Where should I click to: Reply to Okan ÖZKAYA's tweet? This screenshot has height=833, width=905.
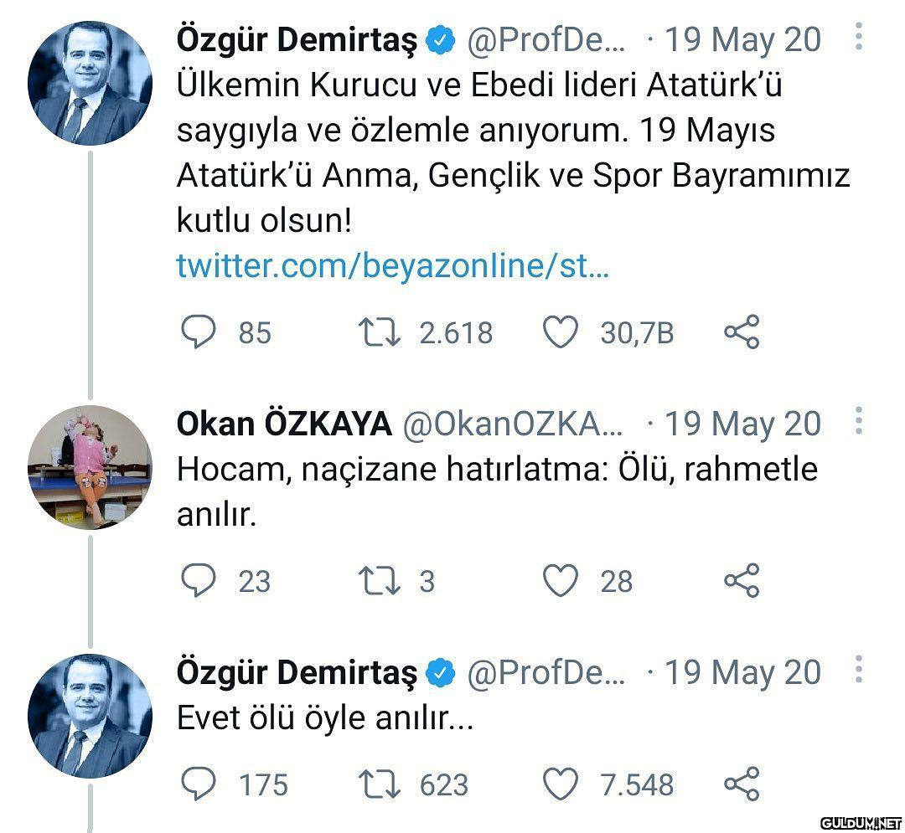pyautogui.click(x=199, y=580)
